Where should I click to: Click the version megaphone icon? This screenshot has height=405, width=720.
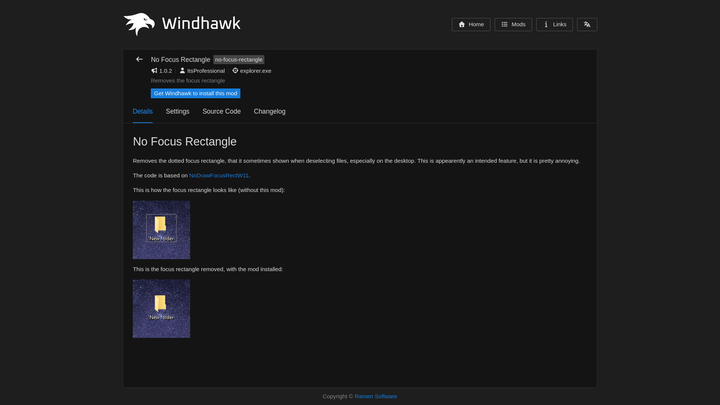[154, 70]
